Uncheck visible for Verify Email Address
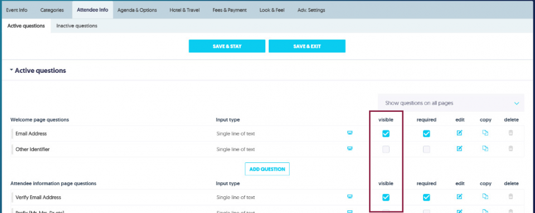Image resolution: width=535 pixels, height=213 pixels. [x=386, y=197]
